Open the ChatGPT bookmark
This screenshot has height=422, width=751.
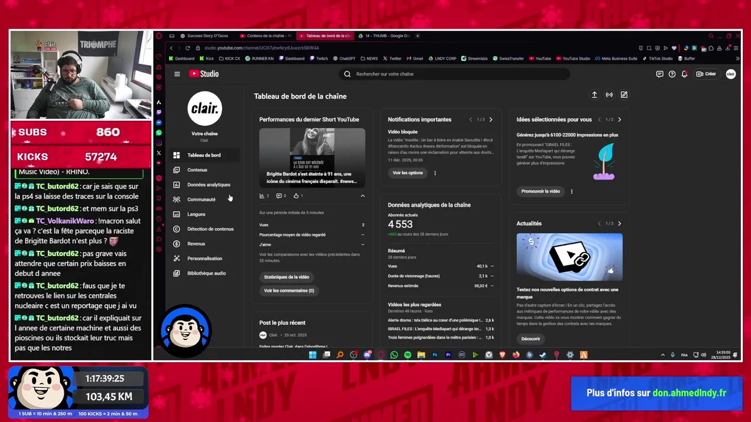coord(344,59)
